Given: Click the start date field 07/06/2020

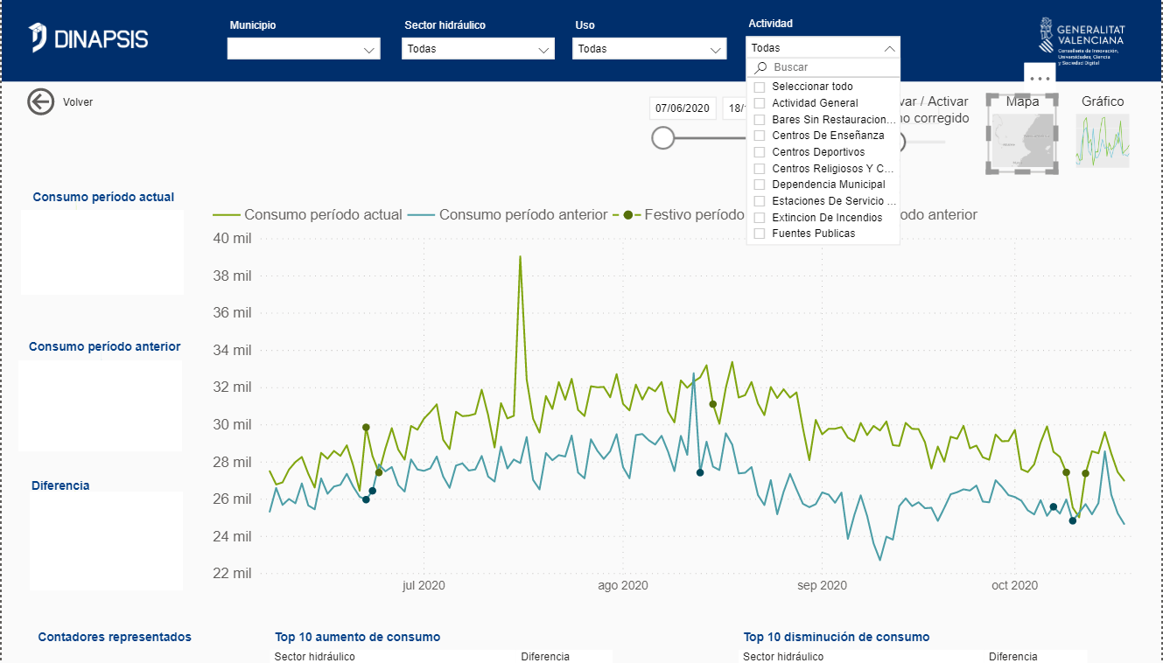Looking at the screenshot, I should pos(683,108).
